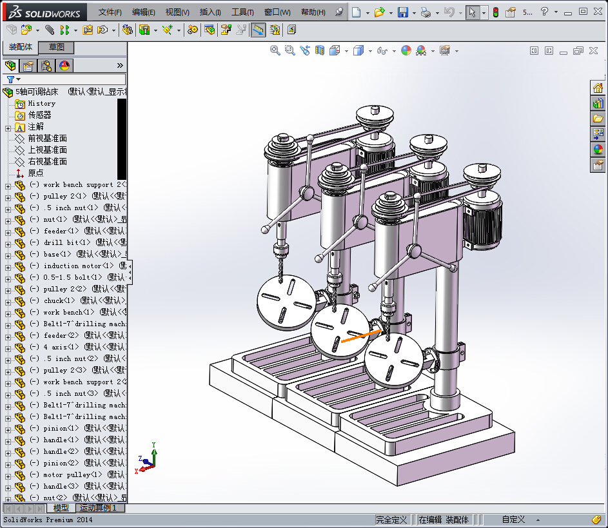This screenshot has height=528, width=608.
Task: Click the Print icon in the toolbar
Action: [426, 12]
